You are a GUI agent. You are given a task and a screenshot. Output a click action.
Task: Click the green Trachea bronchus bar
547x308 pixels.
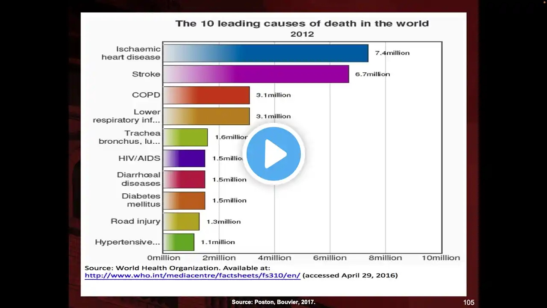click(185, 137)
